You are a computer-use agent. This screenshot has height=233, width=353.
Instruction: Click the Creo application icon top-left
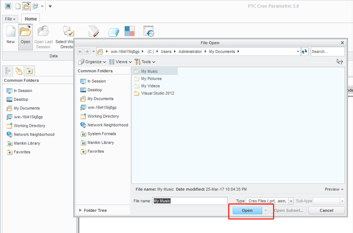coord(8,6)
